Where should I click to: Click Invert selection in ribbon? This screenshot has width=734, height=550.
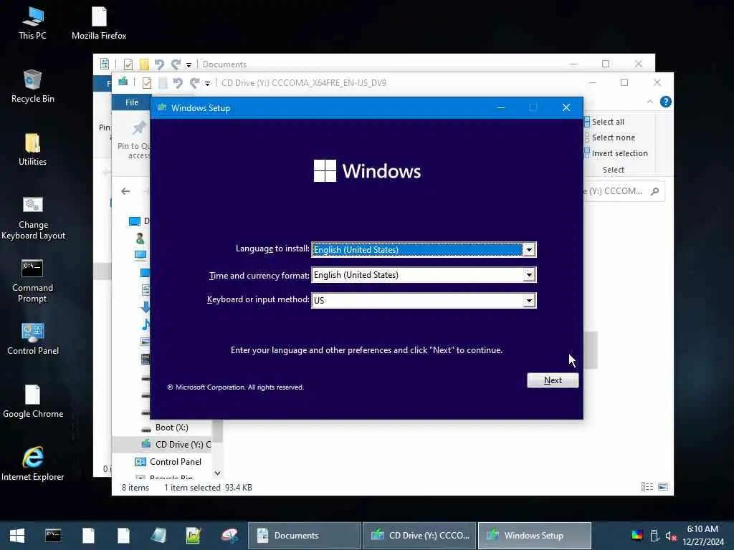616,153
